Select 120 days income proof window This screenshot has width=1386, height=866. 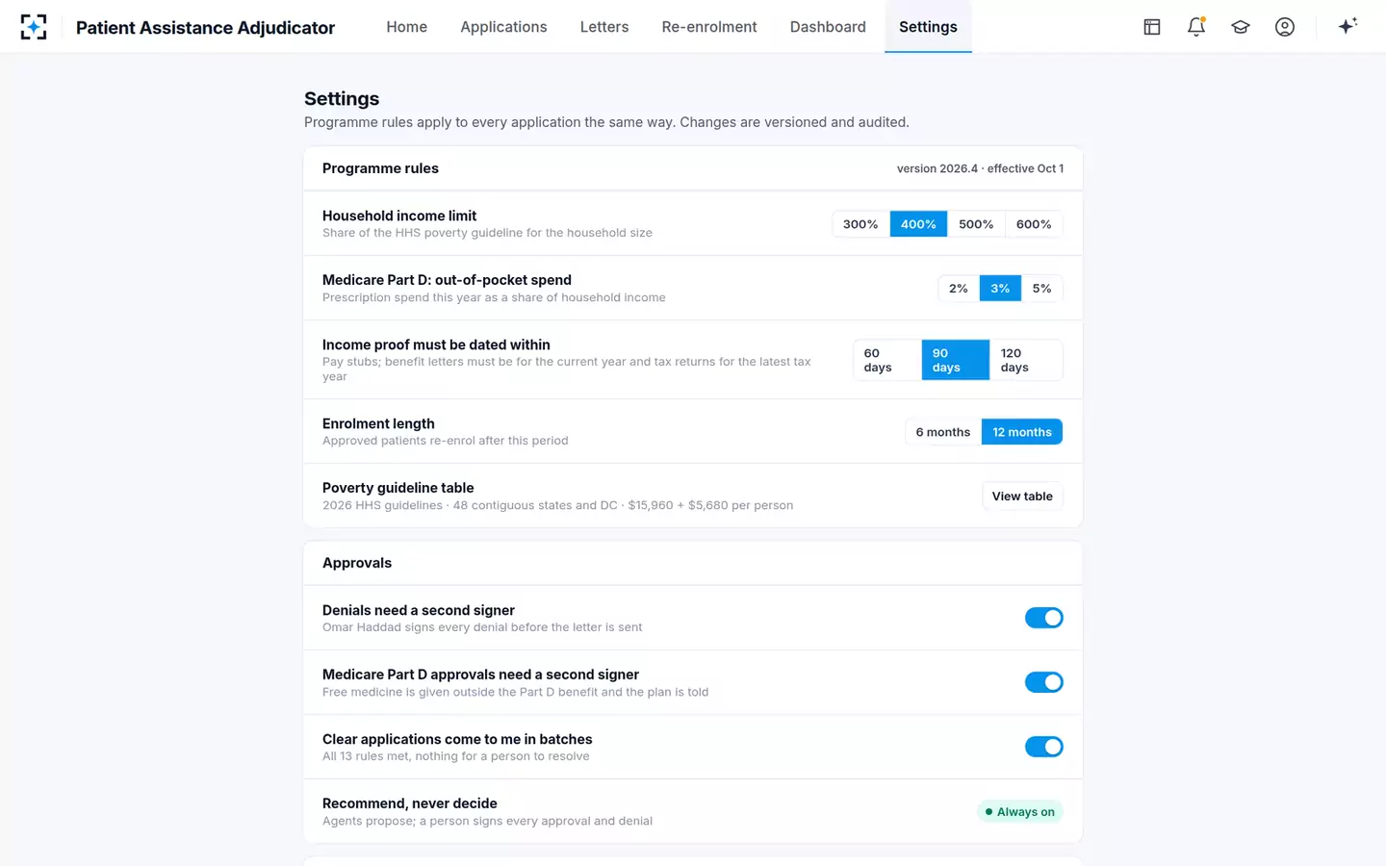coord(1026,360)
